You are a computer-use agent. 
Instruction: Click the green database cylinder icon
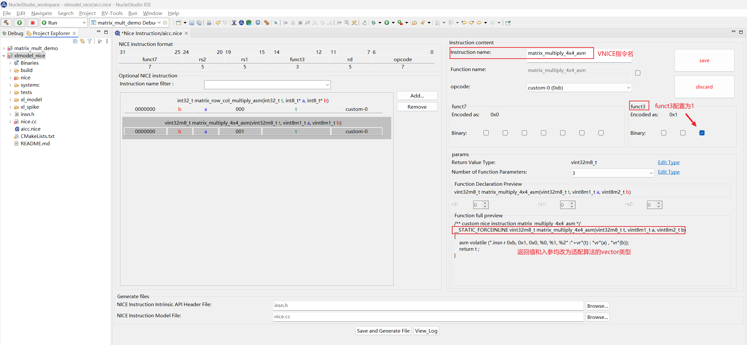249,23
